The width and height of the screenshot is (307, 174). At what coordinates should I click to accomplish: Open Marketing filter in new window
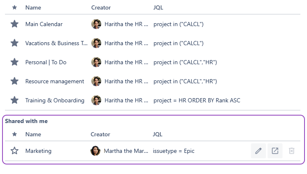coord(275,151)
